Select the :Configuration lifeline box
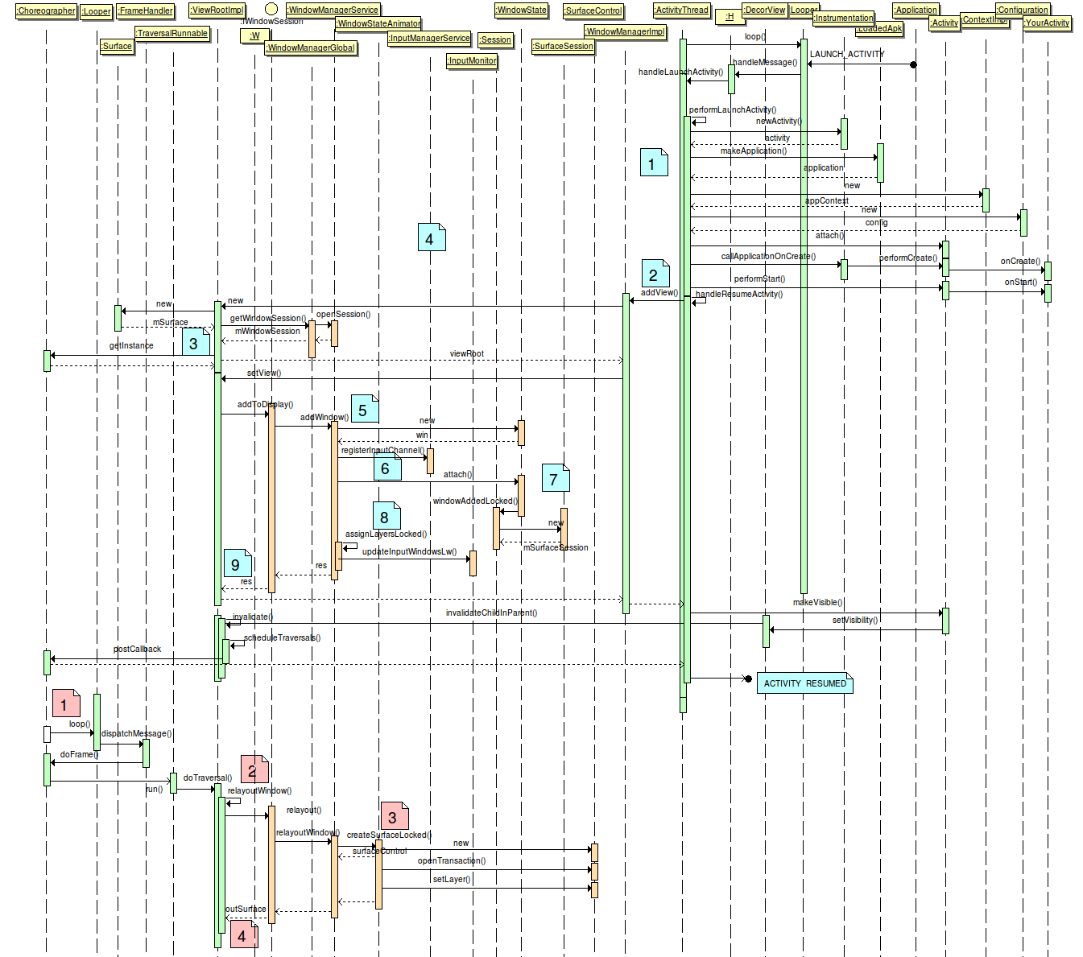This screenshot has height=957, width=1083. point(1023,10)
